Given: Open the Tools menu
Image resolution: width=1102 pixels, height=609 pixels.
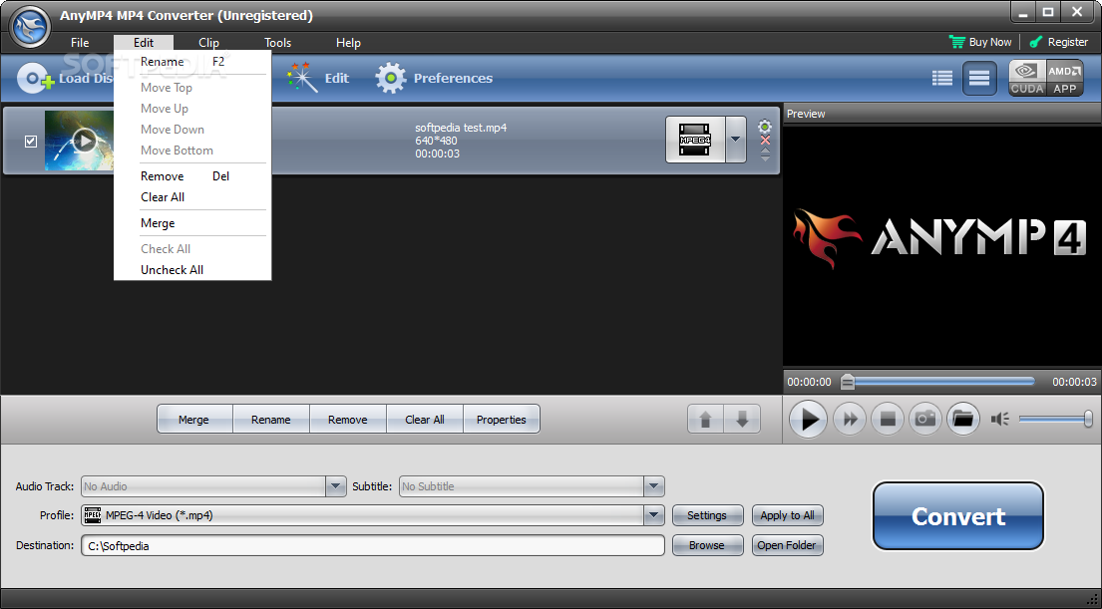Looking at the screenshot, I should [x=277, y=42].
